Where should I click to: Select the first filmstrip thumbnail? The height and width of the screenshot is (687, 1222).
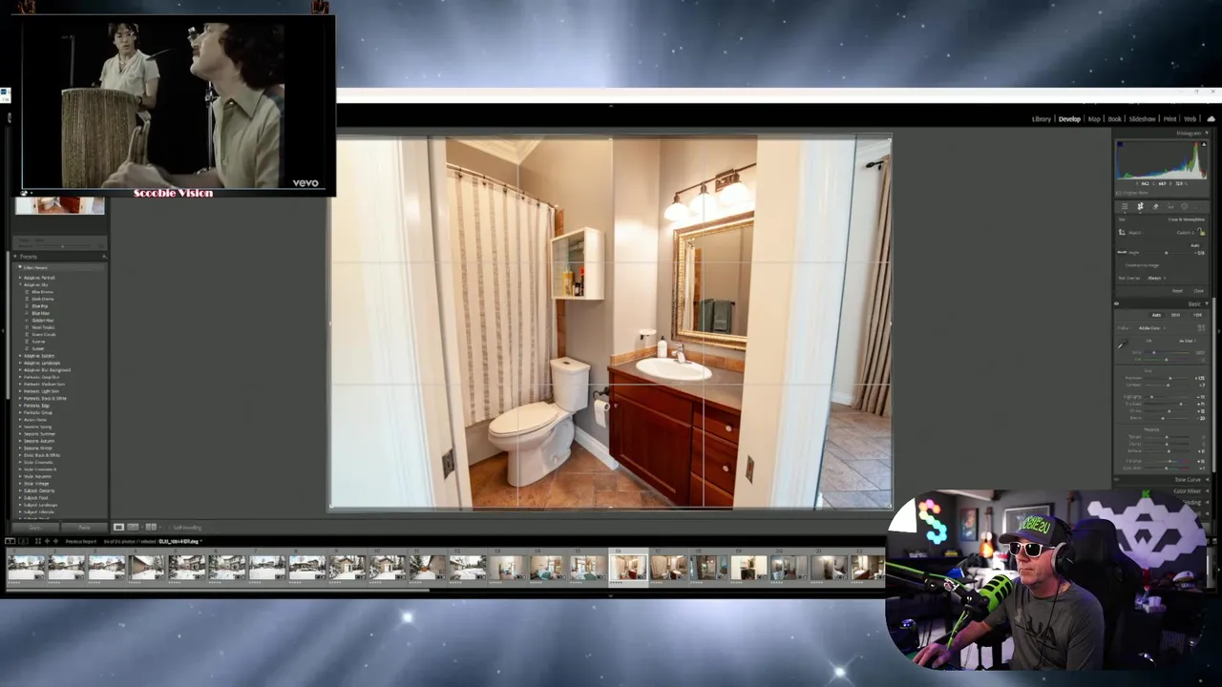(26, 567)
